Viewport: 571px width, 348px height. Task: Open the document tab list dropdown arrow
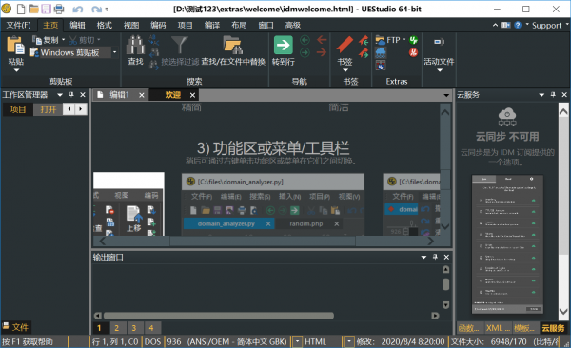pos(446,95)
